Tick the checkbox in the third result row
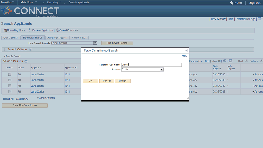263x148 pixels. (9, 86)
